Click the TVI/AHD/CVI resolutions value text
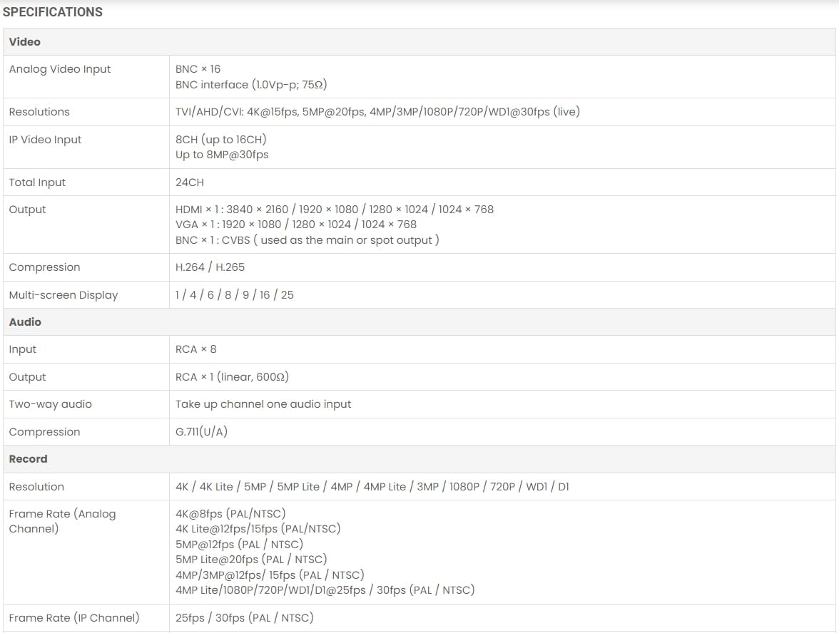The width and height of the screenshot is (839, 633). (x=377, y=112)
